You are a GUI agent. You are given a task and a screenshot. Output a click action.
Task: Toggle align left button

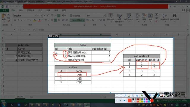(x=52, y=20)
